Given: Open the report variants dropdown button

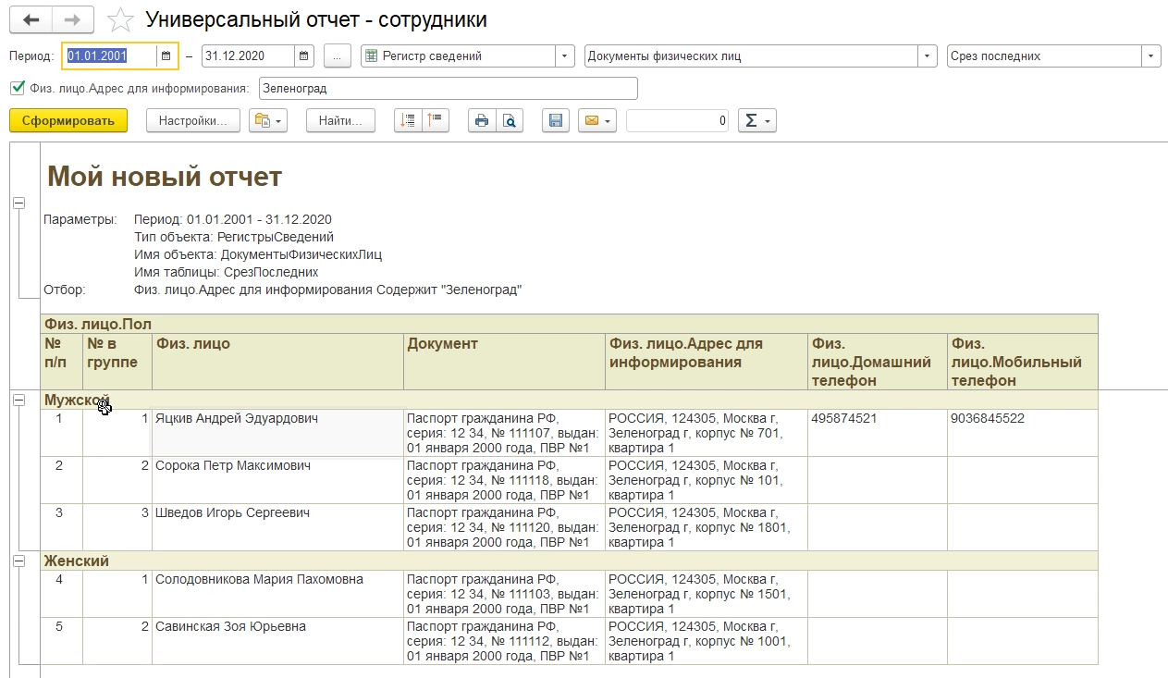Looking at the screenshot, I should [x=268, y=120].
